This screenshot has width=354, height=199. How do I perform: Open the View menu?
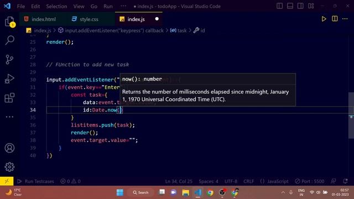point(79,6)
